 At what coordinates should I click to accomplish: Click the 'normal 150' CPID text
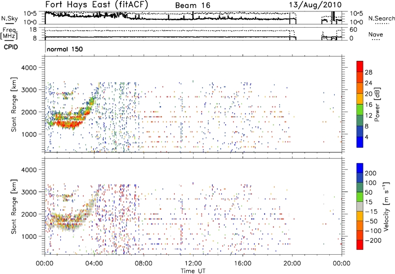(65, 49)
